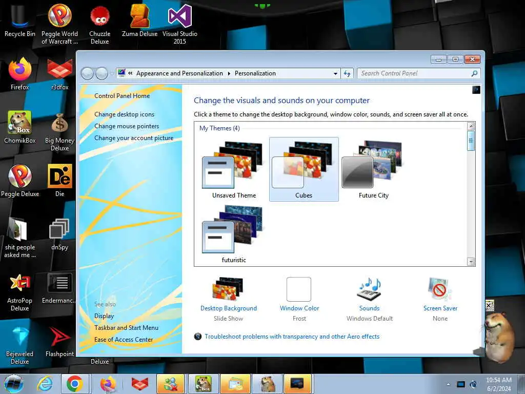Select the Unsaved Theme thumbnail
This screenshot has height=394, width=525.
tap(234, 169)
